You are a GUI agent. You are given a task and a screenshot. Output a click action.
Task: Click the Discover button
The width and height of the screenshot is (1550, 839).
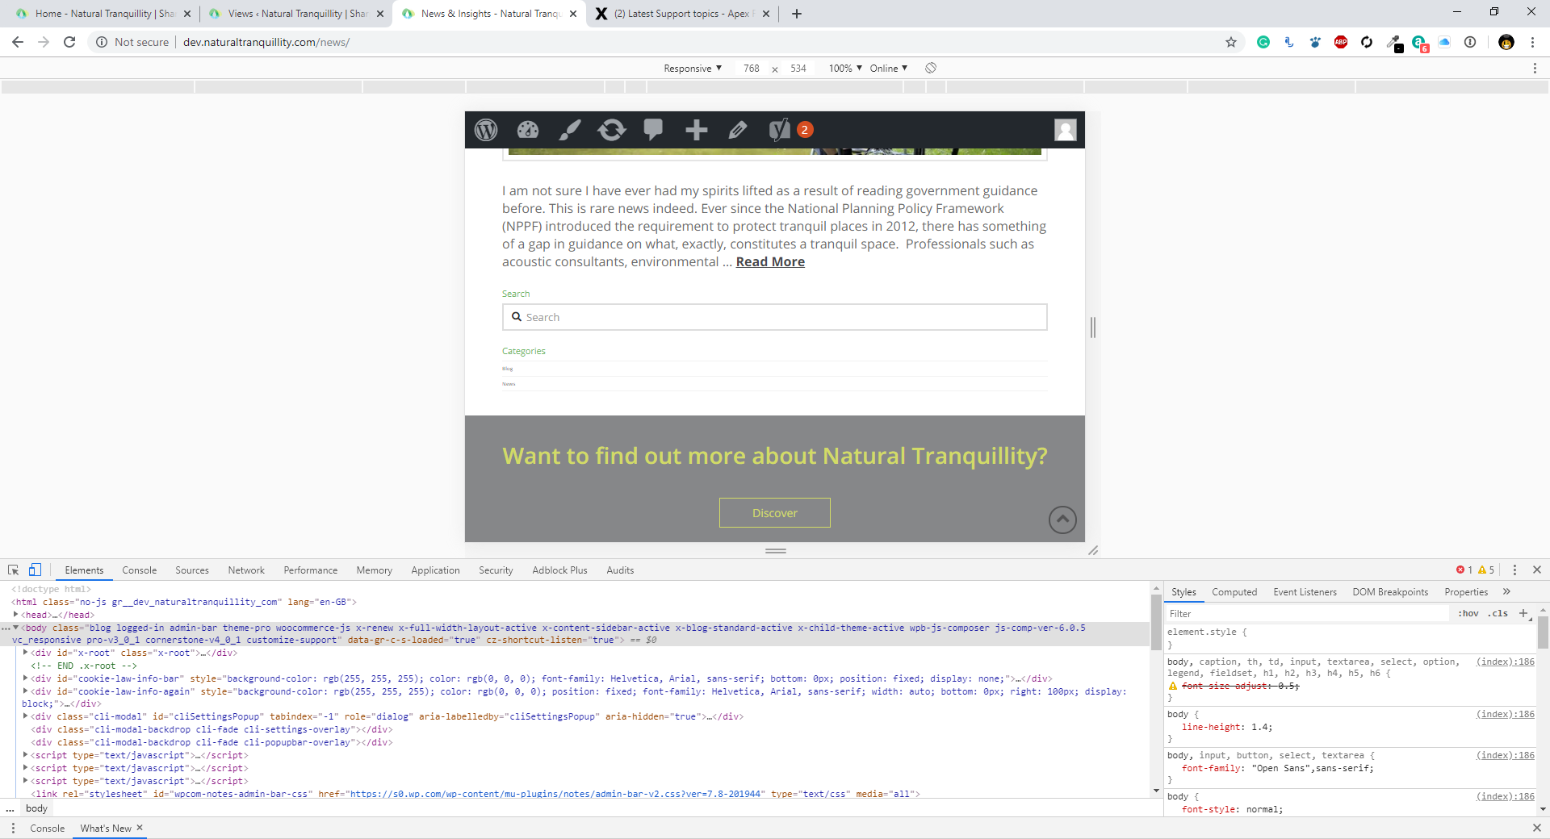pyautogui.click(x=775, y=513)
